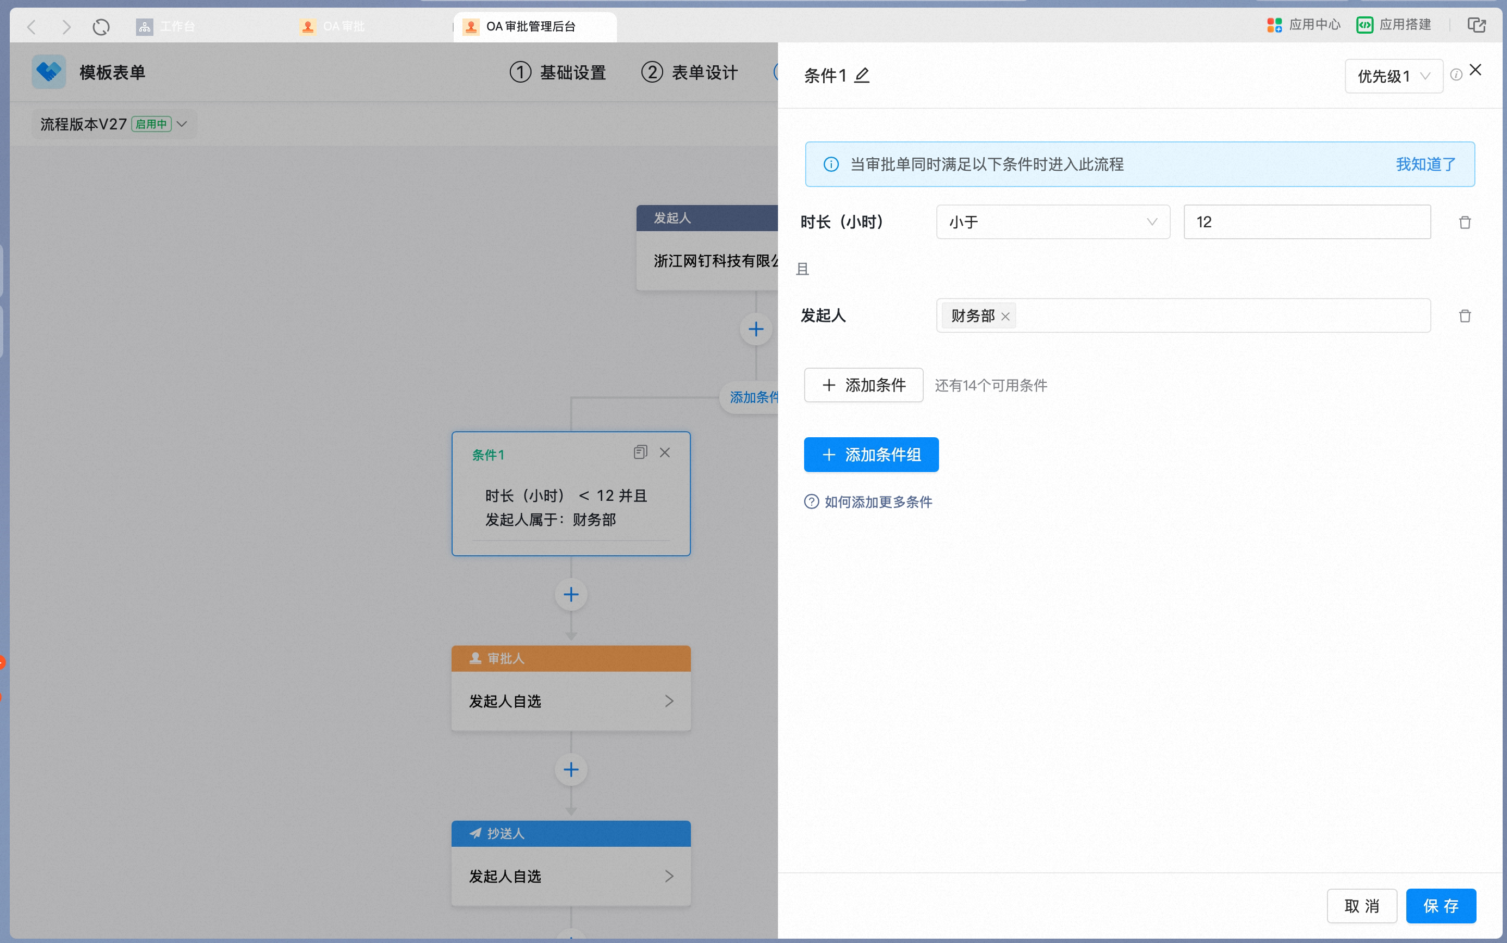Click the priority info icon
Screen dimensions: 1507x943
point(1456,75)
